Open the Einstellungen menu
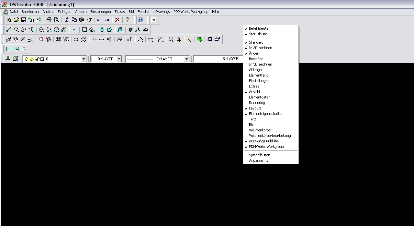 point(101,12)
